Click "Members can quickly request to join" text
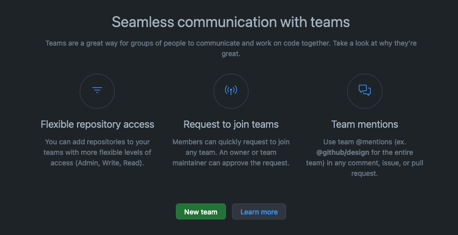The image size is (458, 235). (231, 142)
